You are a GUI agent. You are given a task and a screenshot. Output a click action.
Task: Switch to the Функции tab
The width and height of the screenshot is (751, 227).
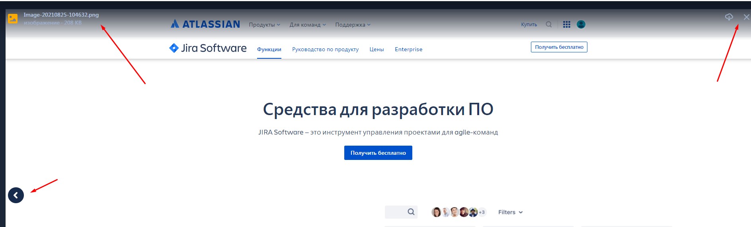[x=269, y=49]
